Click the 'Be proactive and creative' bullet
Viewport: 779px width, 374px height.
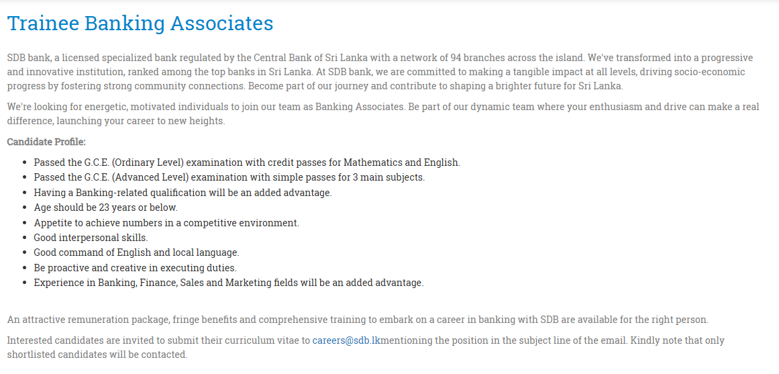pyautogui.click(x=135, y=268)
